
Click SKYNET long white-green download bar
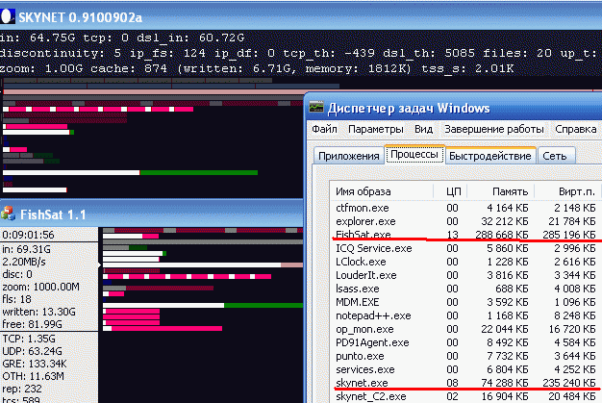(130, 173)
